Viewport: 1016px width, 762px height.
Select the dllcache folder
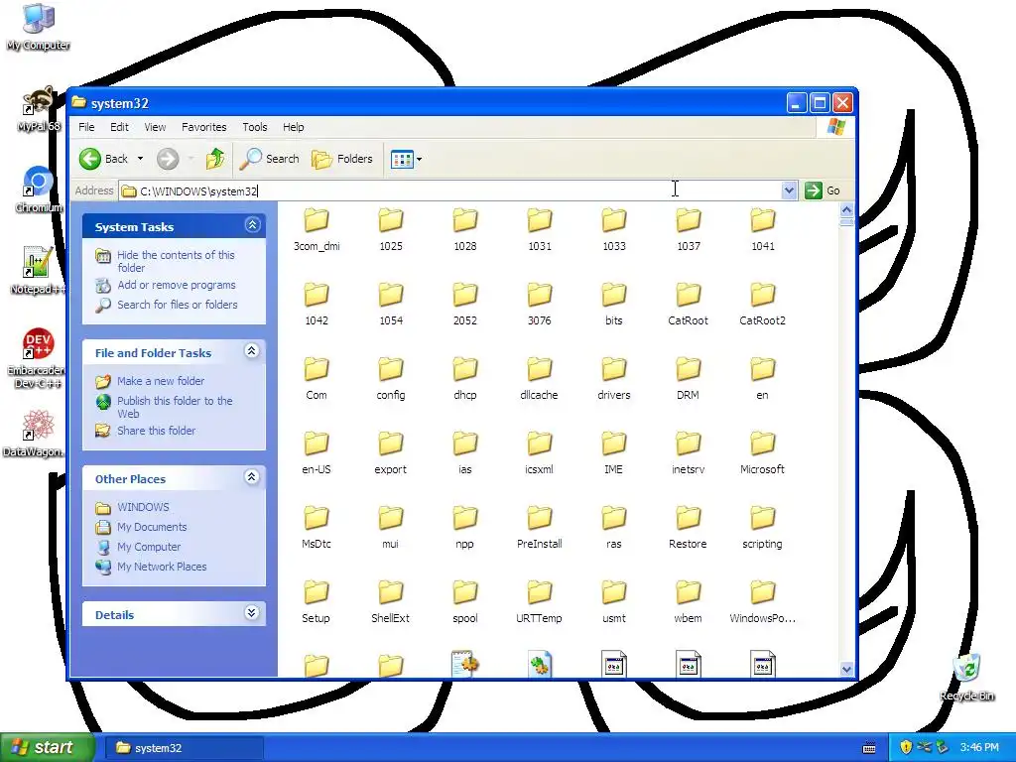pyautogui.click(x=539, y=379)
